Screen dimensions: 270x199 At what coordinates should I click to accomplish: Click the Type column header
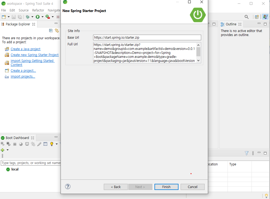coord(240,164)
